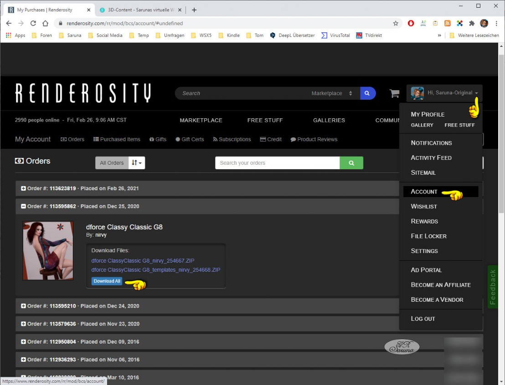The height and width of the screenshot is (385, 505).
Task: Open the Weitere Lesezeichen folder
Action: (474, 35)
